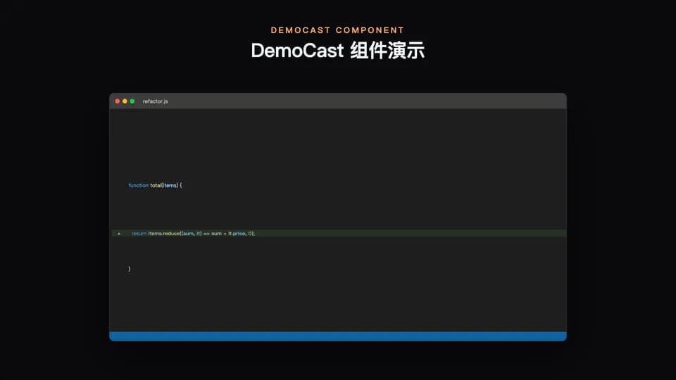Click the blue status bar at the editor bottom
Screen dimensions: 676x380
tap(338, 336)
